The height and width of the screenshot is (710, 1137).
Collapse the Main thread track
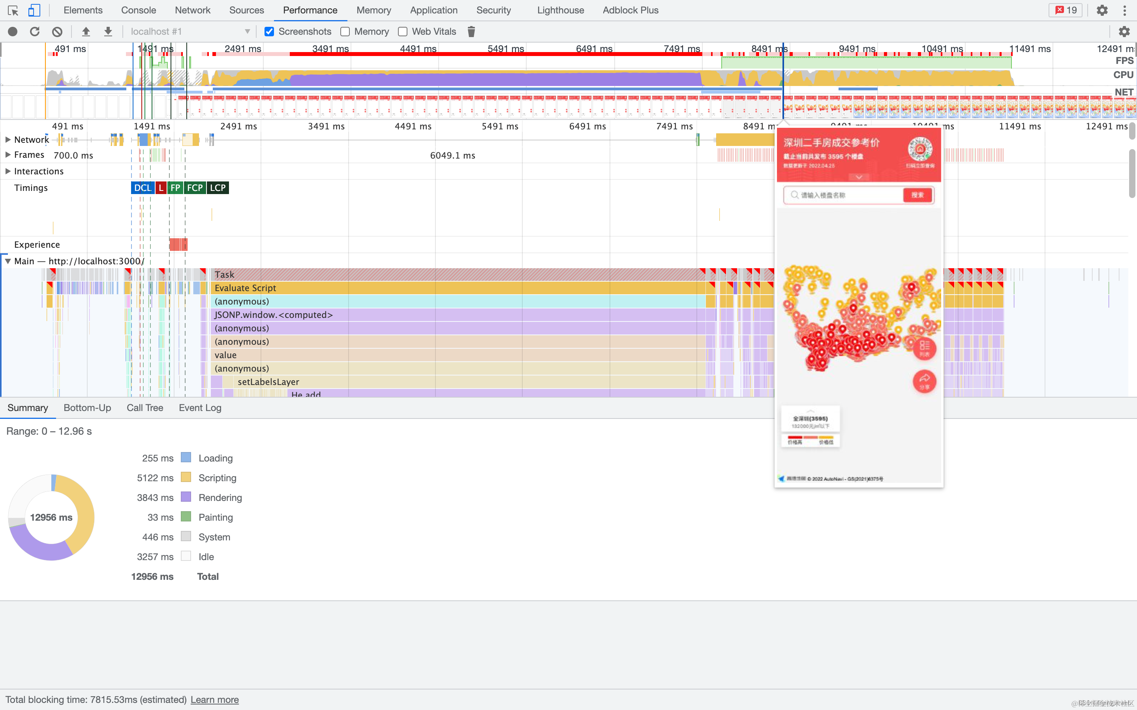point(8,261)
